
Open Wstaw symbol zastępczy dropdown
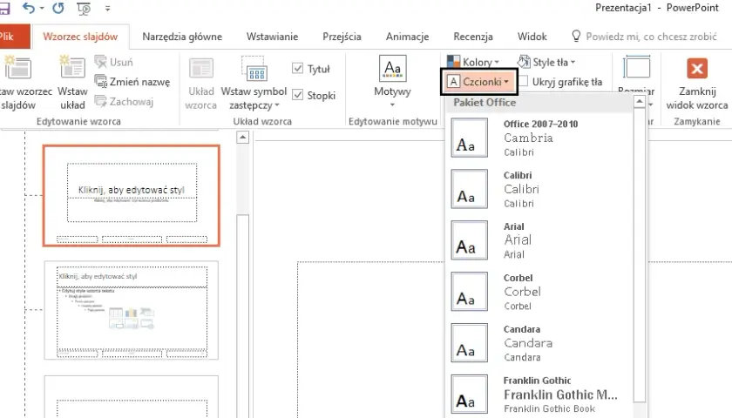[x=254, y=84]
